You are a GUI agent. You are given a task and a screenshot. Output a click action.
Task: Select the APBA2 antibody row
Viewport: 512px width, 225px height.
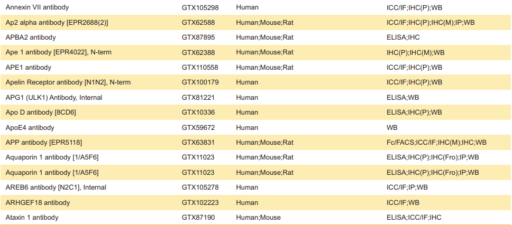[30, 37]
